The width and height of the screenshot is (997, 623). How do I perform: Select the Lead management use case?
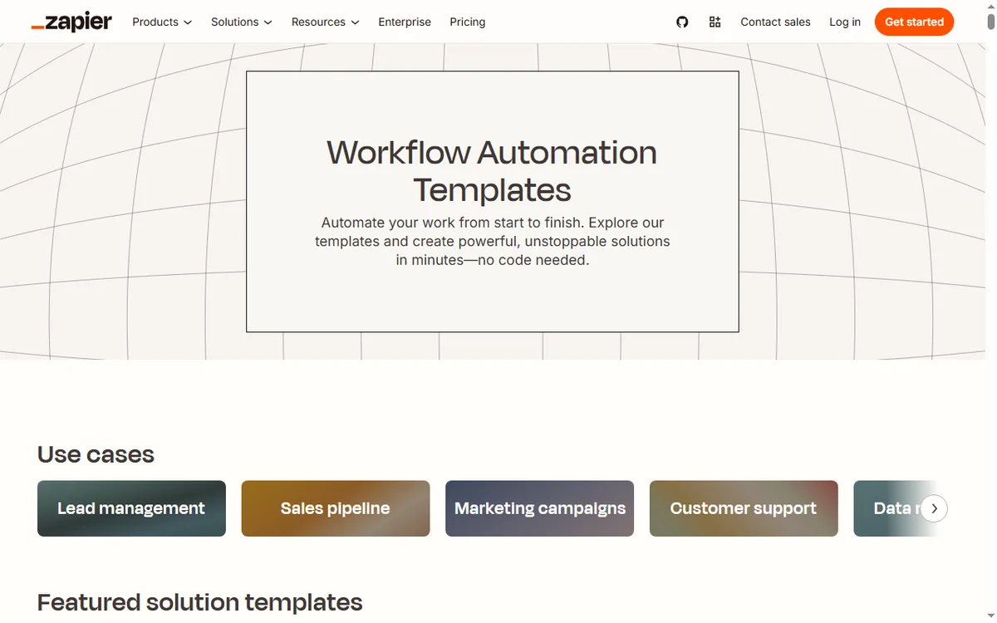coord(131,508)
